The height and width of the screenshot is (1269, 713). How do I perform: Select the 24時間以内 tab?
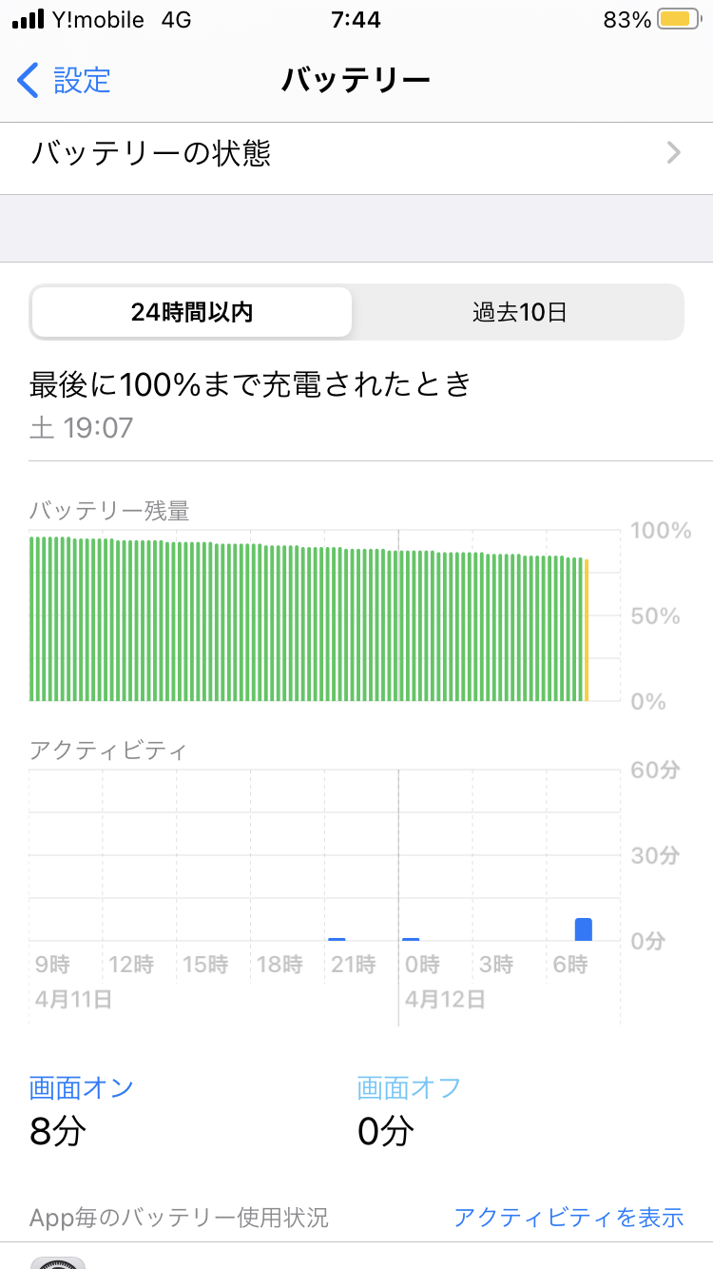tap(192, 312)
